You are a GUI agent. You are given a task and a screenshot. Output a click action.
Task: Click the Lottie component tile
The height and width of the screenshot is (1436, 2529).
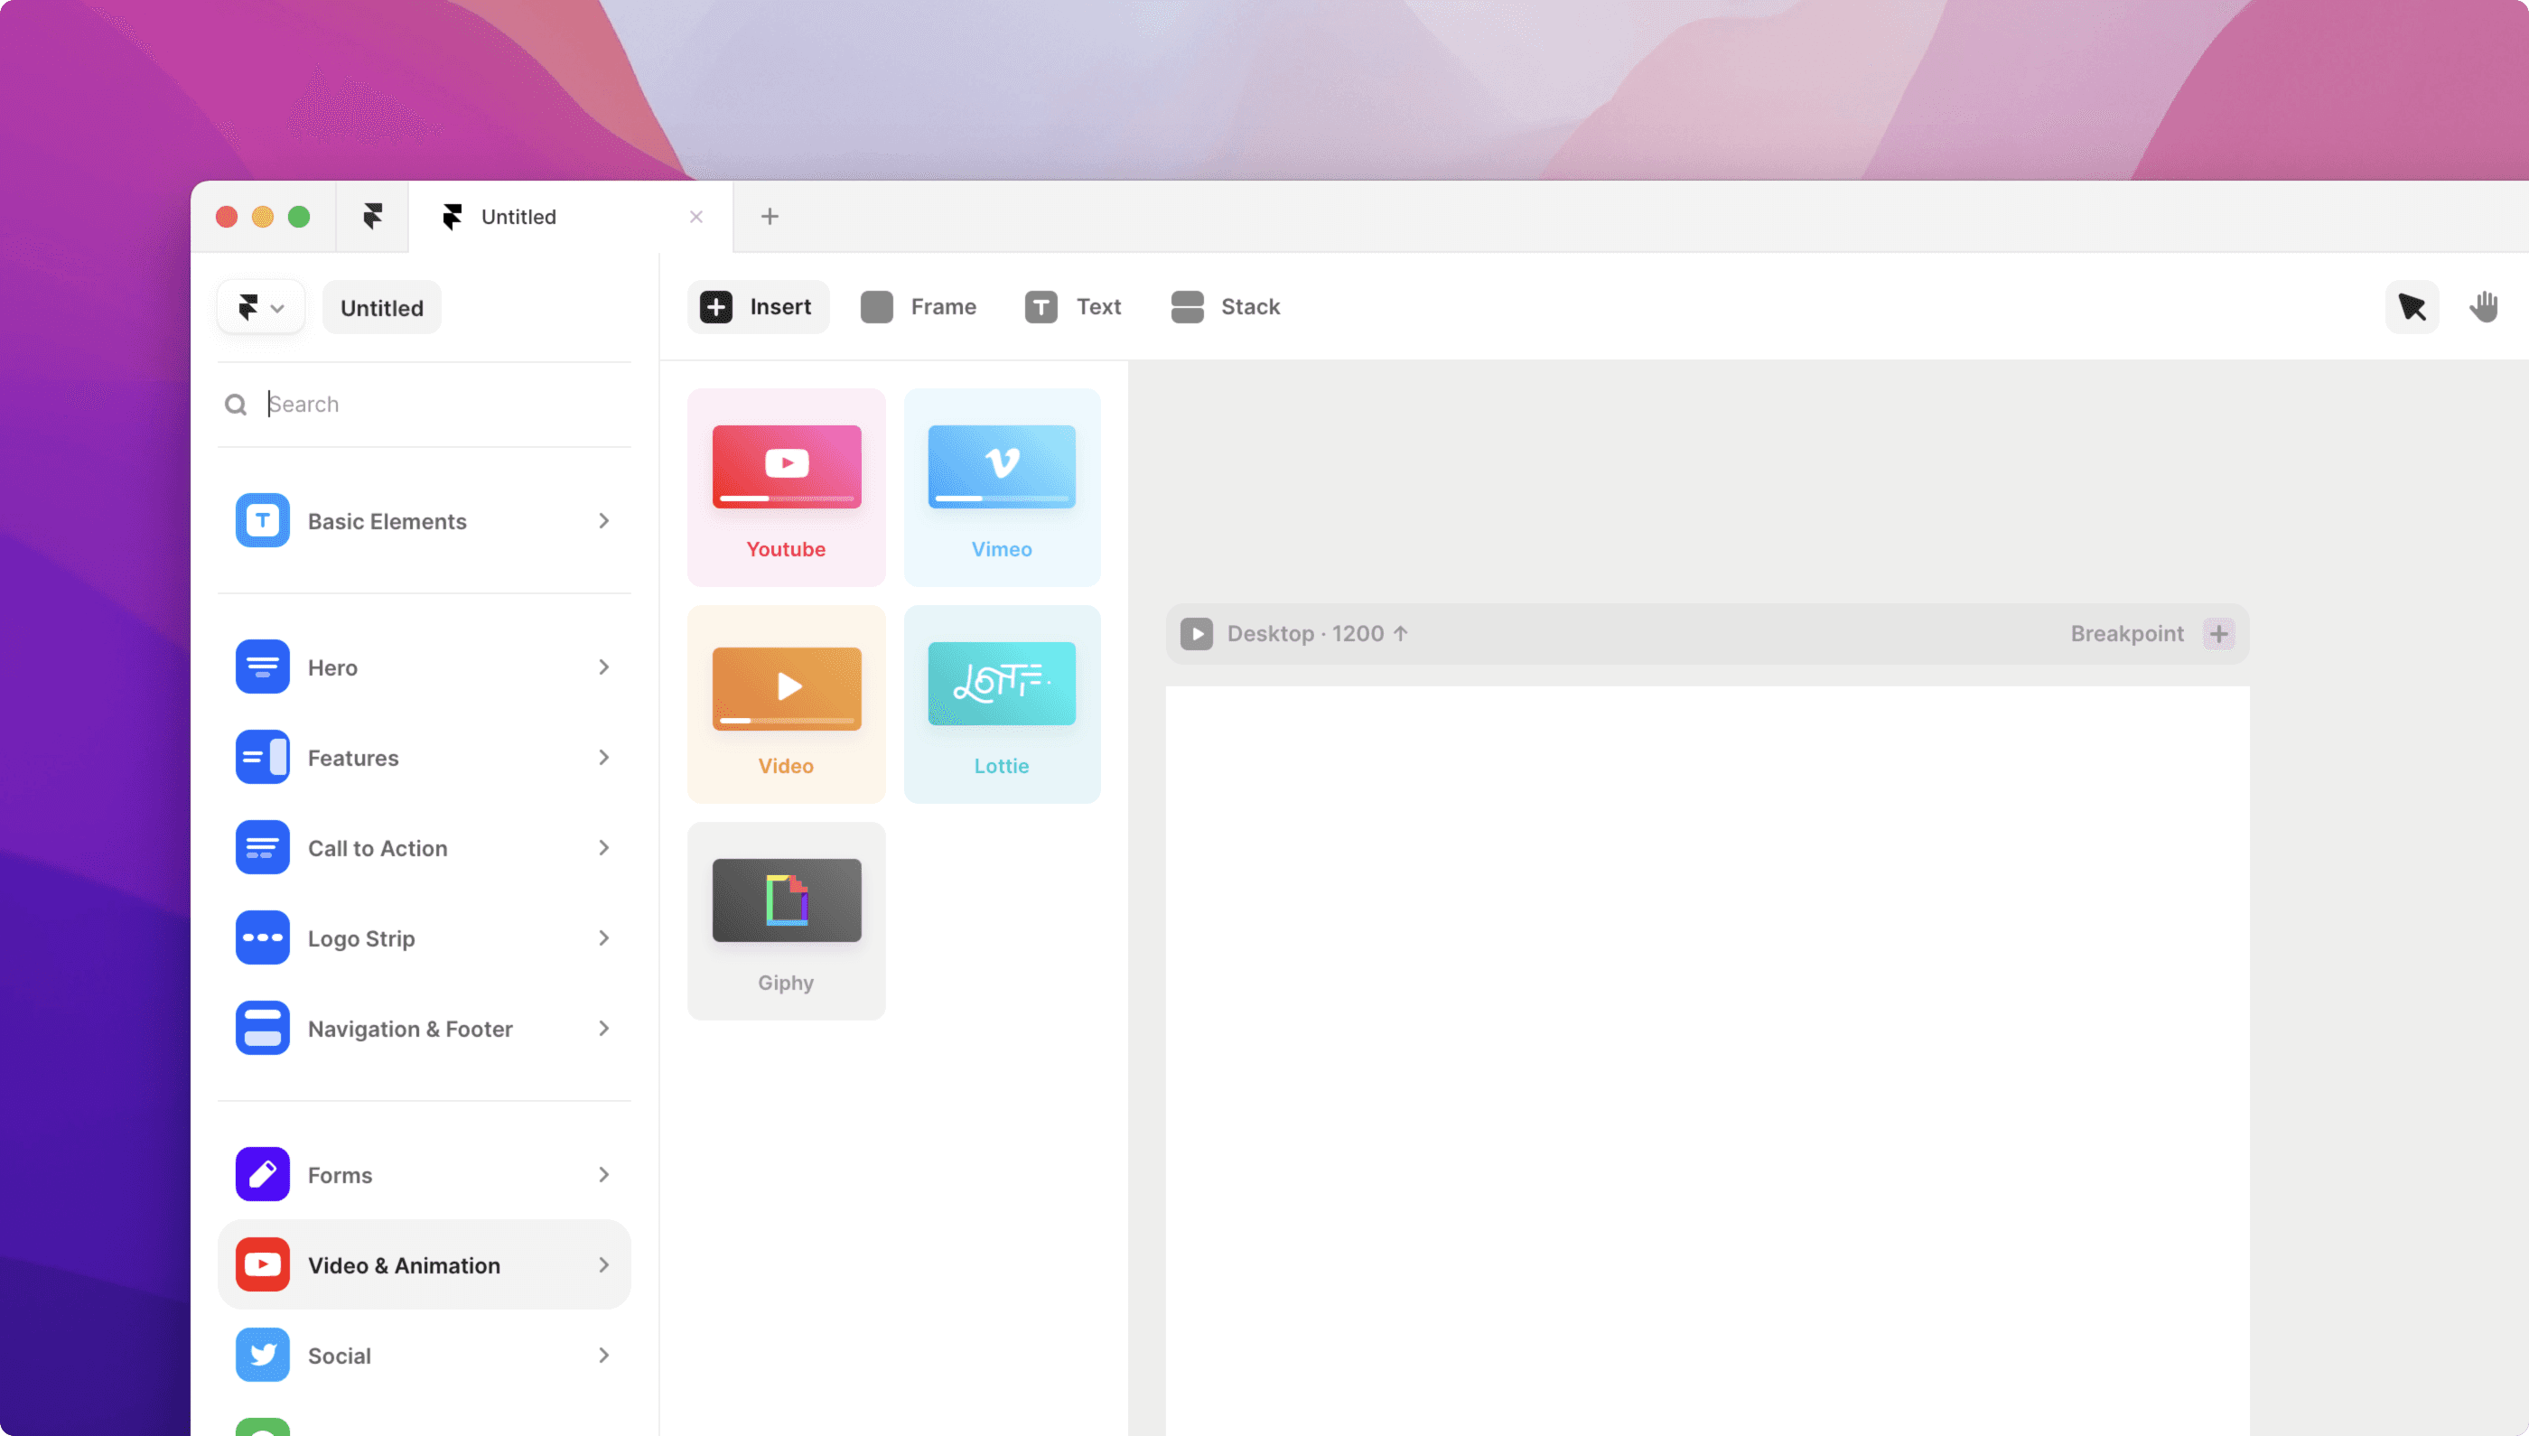(1001, 704)
